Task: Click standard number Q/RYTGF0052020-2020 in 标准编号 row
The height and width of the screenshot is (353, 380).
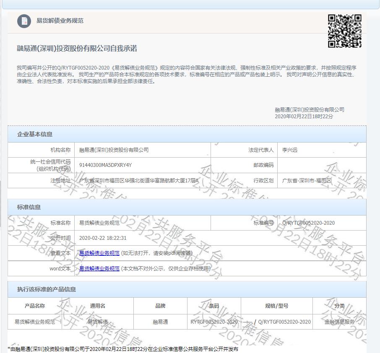Action: click(x=308, y=223)
